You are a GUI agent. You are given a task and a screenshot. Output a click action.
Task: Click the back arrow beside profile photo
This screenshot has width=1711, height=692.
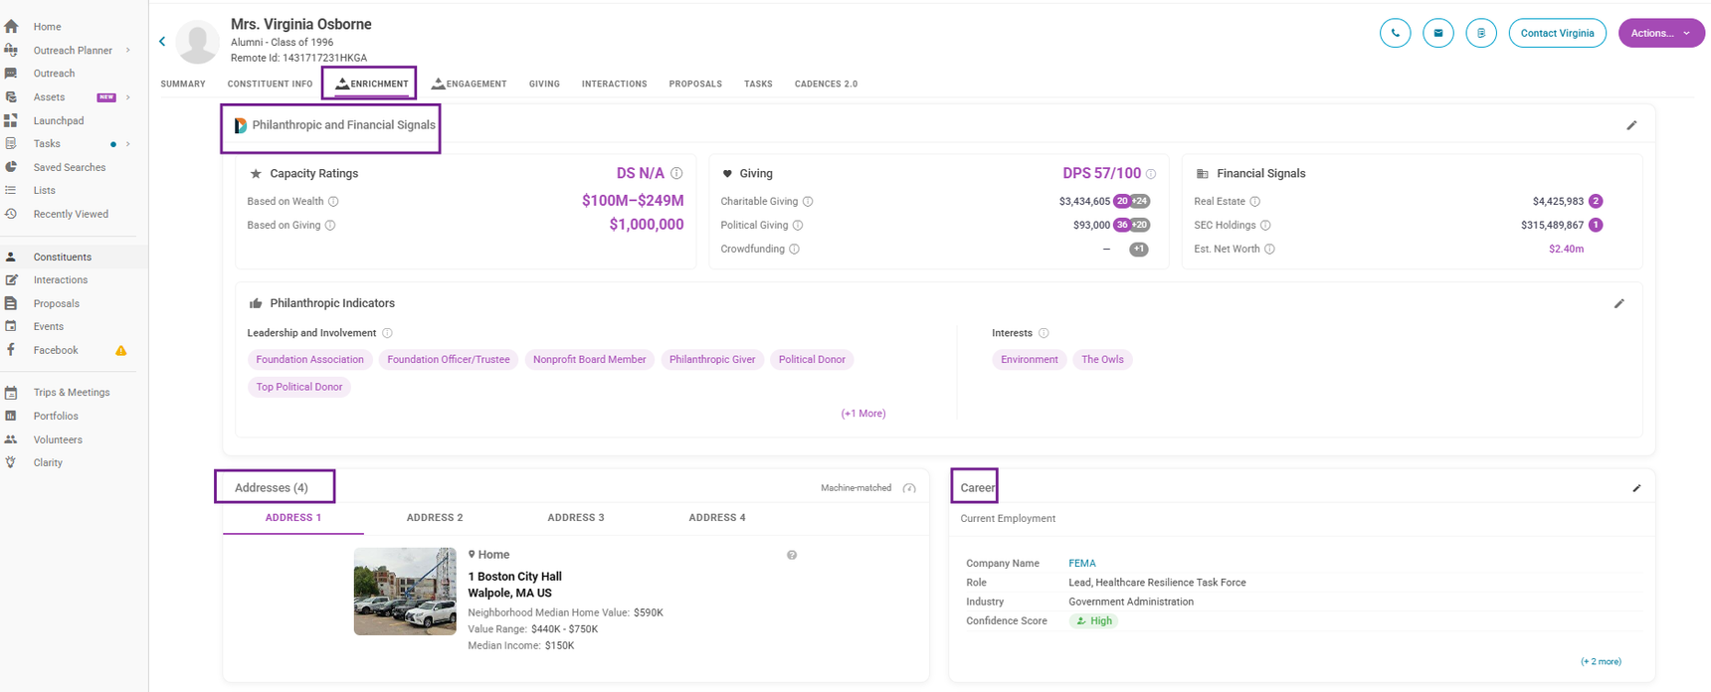pos(162,42)
